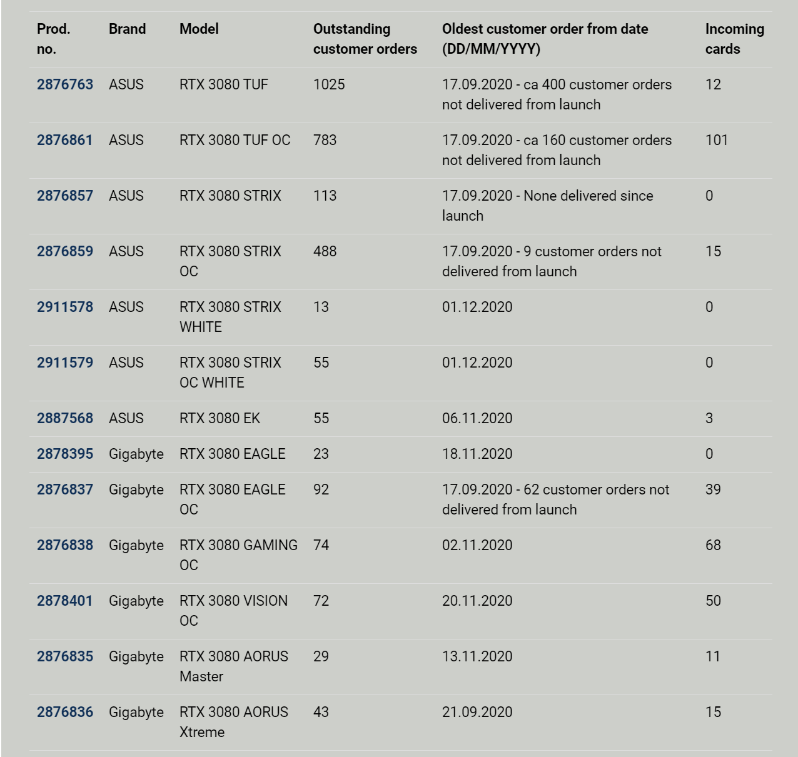The image size is (798, 757).
Task: Visit product 2911579 page
Action: (65, 363)
